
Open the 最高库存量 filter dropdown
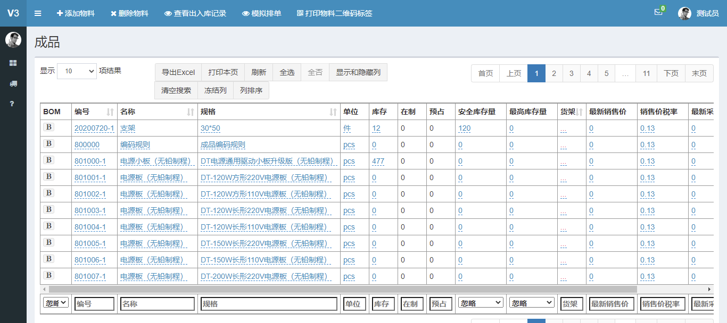[x=531, y=303]
